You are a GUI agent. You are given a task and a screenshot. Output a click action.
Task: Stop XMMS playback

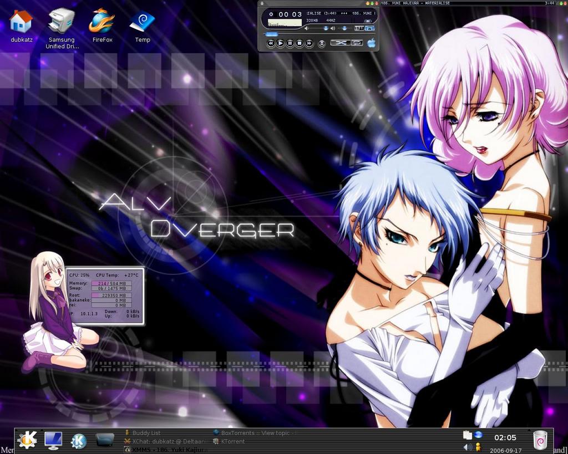pos(299,43)
